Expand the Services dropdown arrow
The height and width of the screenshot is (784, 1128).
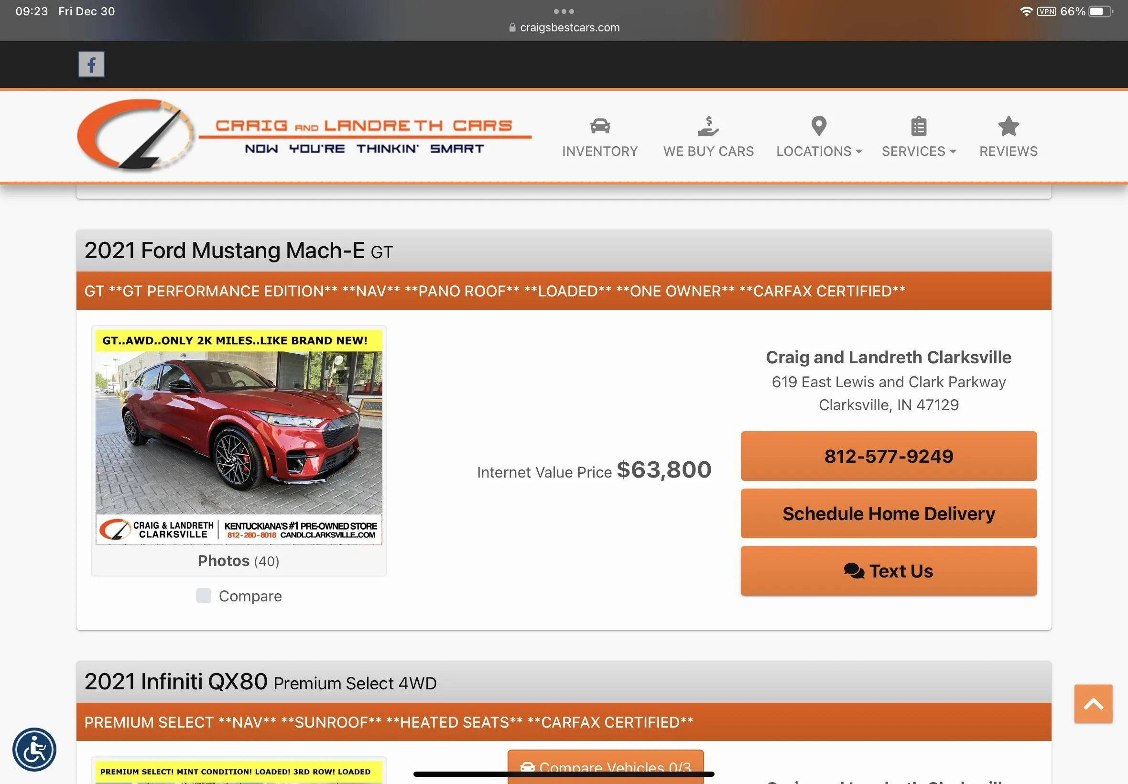tap(953, 151)
